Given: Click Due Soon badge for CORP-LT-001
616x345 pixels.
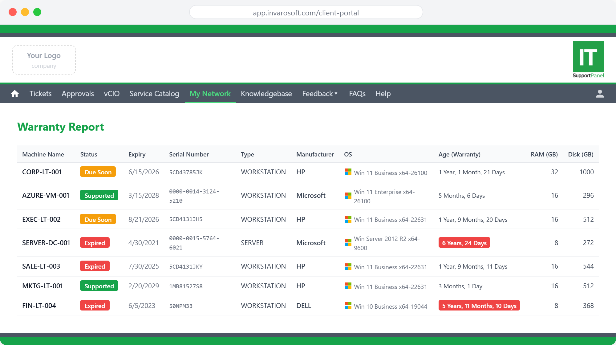Looking at the screenshot, I should 98,172.
